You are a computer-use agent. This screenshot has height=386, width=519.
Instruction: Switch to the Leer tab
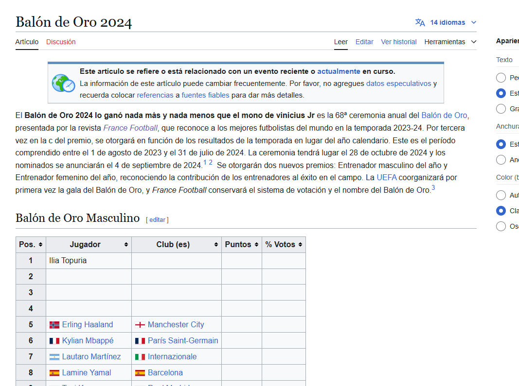[340, 42]
